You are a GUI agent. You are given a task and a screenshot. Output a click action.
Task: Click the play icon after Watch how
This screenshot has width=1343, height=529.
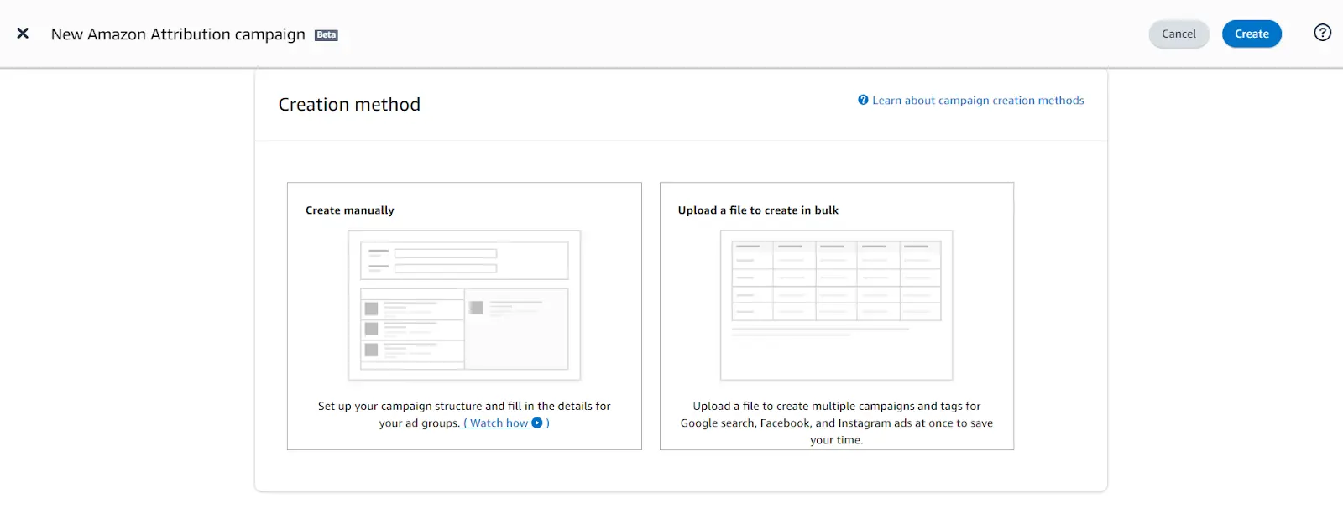[x=537, y=423]
